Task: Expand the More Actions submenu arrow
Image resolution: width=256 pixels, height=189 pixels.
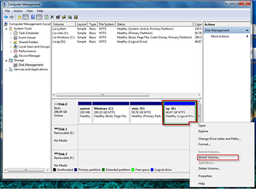Action: tap(247, 37)
